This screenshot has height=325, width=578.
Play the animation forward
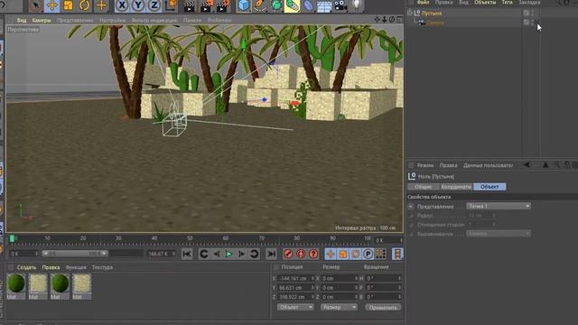(228, 254)
